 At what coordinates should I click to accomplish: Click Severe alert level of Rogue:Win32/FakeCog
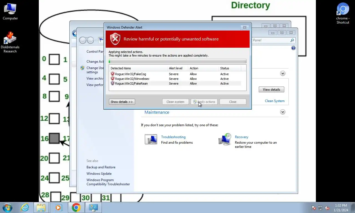pos(174,74)
